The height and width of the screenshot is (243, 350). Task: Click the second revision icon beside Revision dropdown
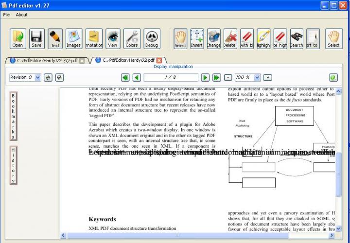[59, 77]
